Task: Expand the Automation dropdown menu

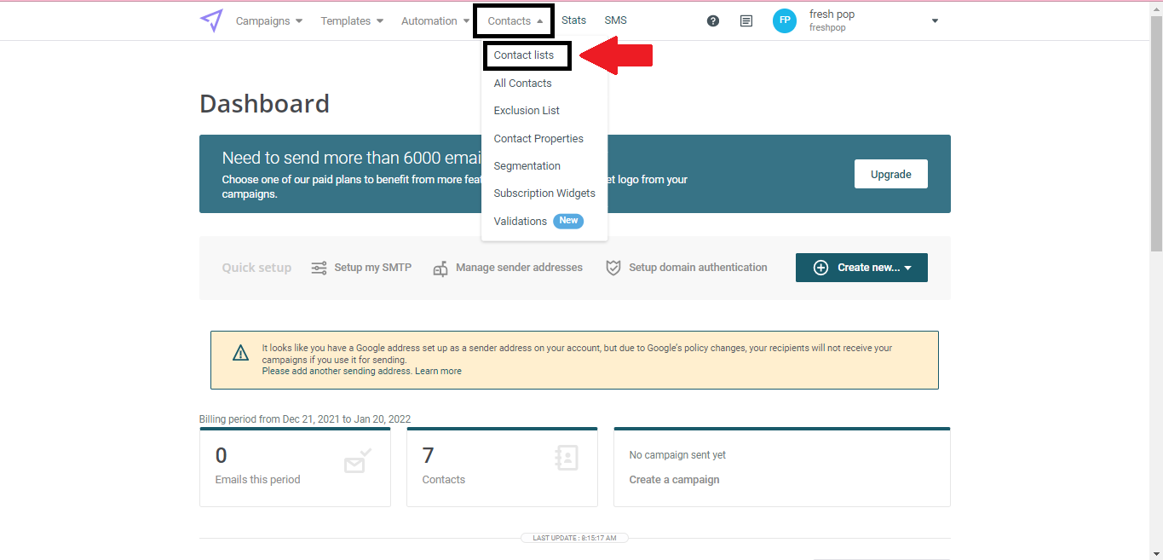Action: coord(435,21)
